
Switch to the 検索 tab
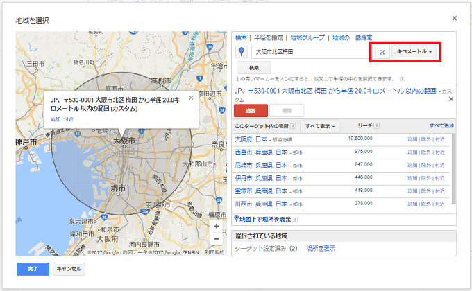[x=241, y=37]
